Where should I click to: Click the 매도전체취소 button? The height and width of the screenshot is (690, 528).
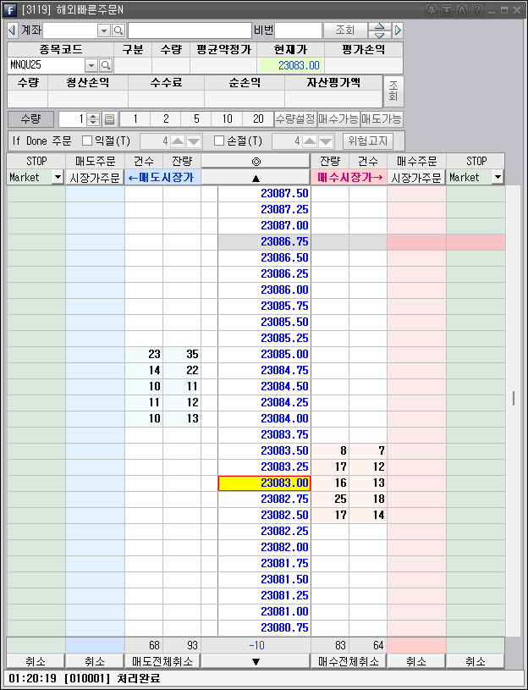(162, 661)
